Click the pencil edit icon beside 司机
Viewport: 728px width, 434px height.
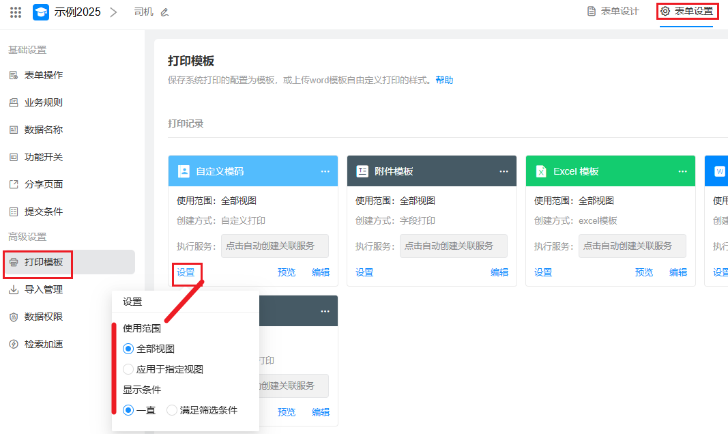click(x=164, y=12)
